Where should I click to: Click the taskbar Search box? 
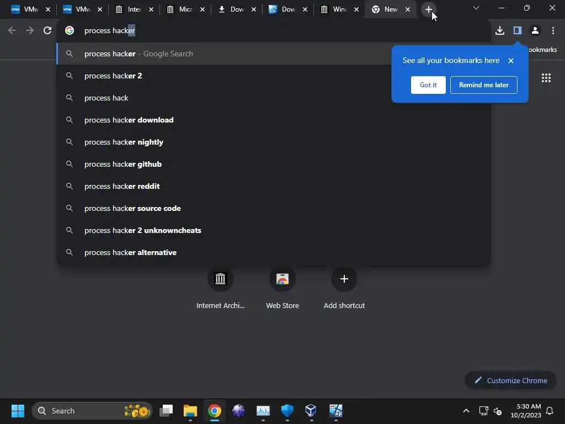(92, 411)
